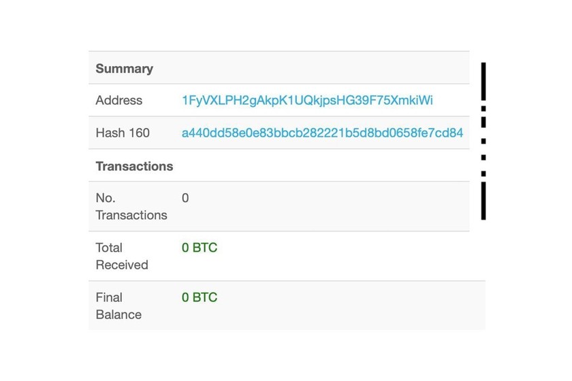Click top long bar of dashed vertical line
The width and height of the screenshot is (572, 381).
[483, 81]
